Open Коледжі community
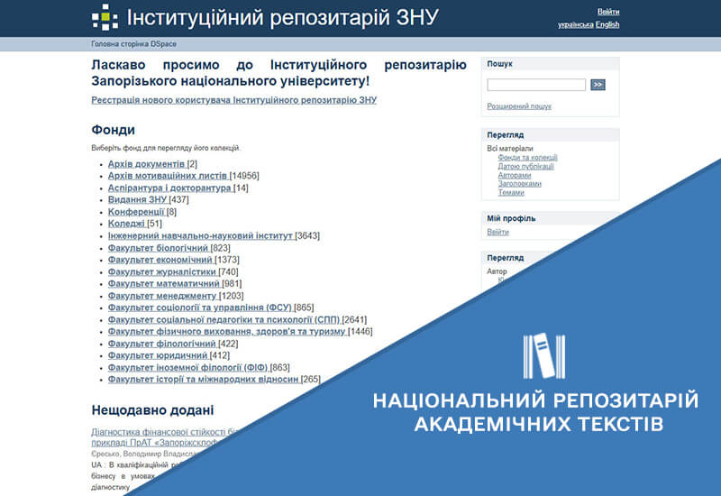 (x=127, y=224)
